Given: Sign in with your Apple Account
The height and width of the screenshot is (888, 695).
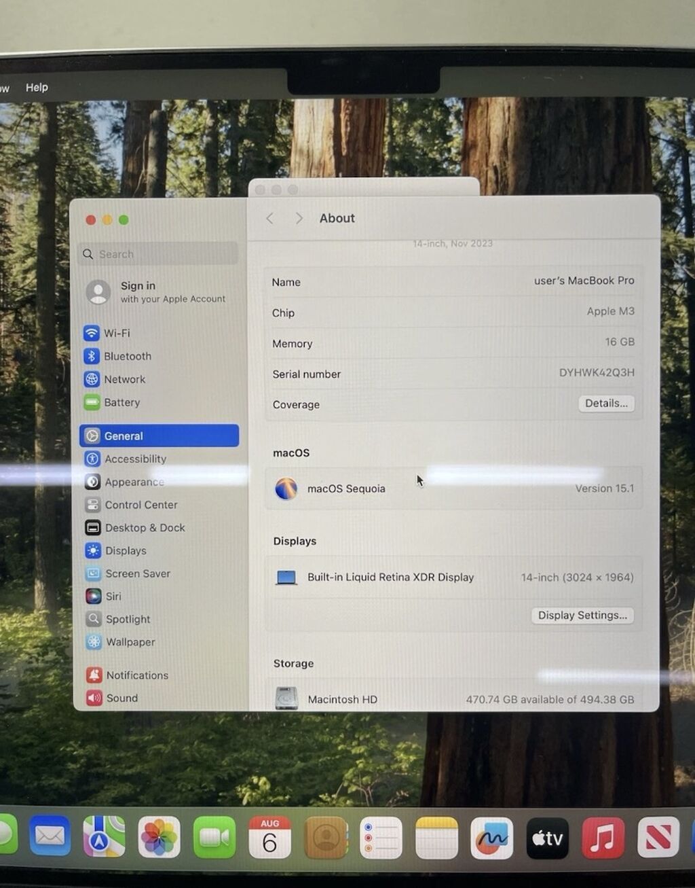Looking at the screenshot, I should (x=156, y=292).
